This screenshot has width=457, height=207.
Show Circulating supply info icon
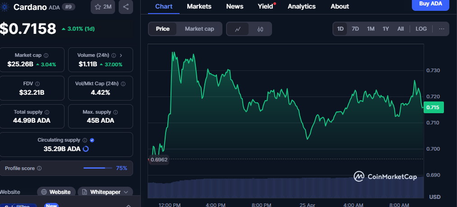85,140
